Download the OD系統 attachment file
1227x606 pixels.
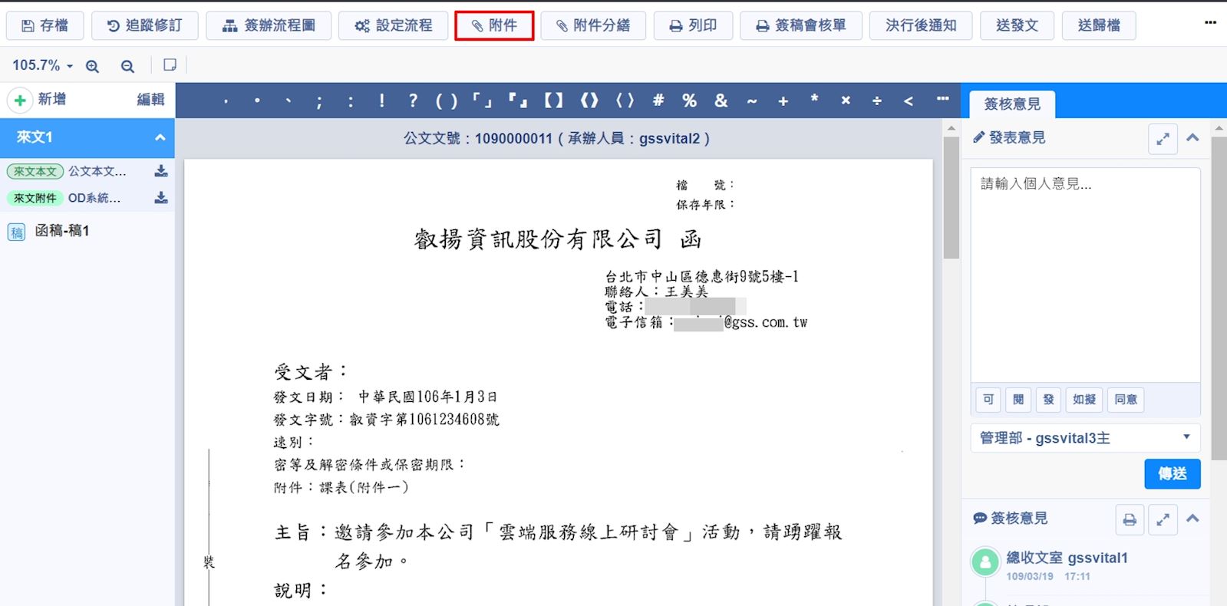(x=161, y=198)
